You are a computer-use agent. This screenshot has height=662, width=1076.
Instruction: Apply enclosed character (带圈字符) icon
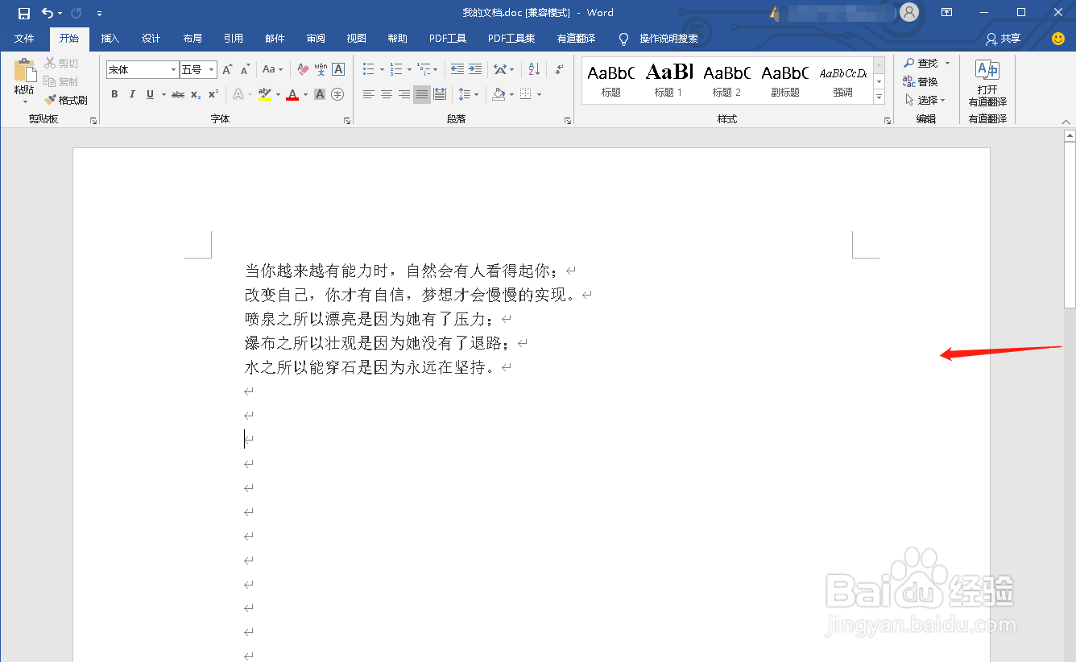pyautogui.click(x=337, y=94)
